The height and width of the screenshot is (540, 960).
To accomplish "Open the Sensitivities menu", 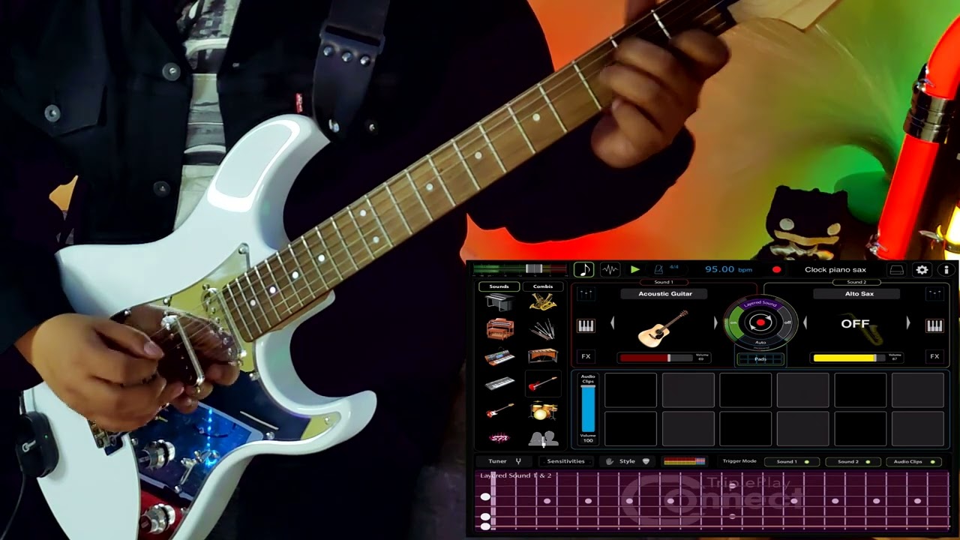I will pyautogui.click(x=565, y=461).
